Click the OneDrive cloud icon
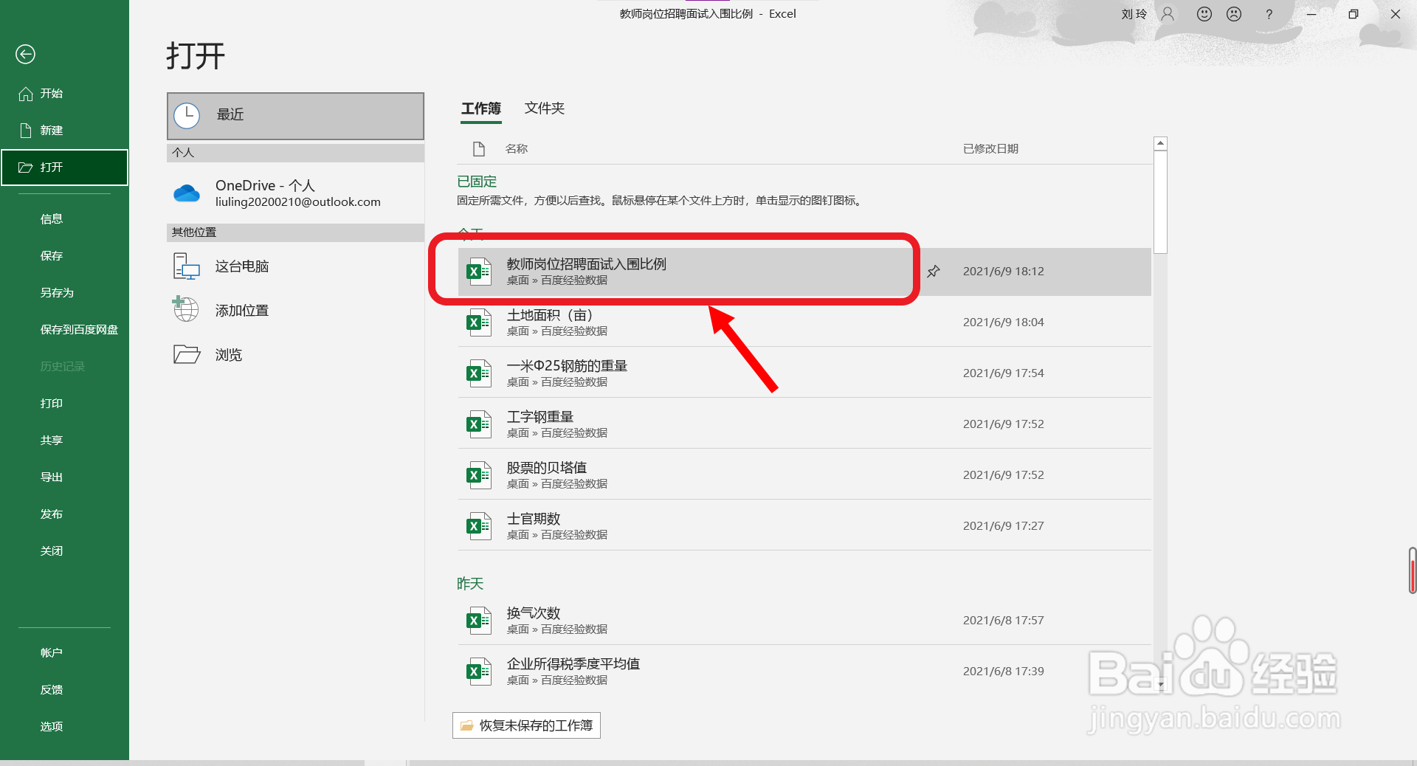 tap(187, 193)
